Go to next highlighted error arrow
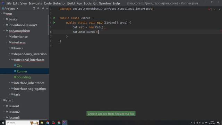The width and height of the screenshot is (222, 125). pyautogui.click(x=219, y=9)
